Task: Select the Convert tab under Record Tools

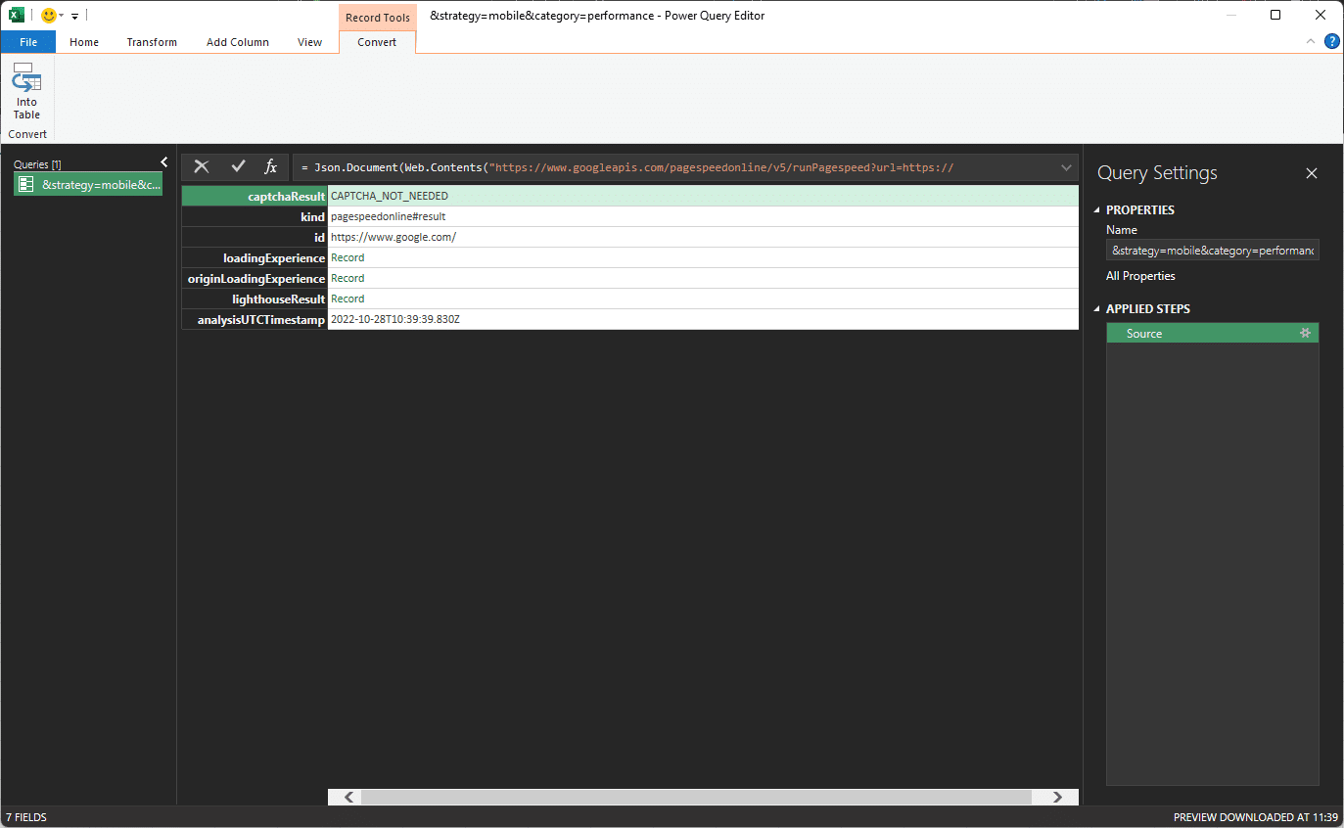Action: coord(377,42)
